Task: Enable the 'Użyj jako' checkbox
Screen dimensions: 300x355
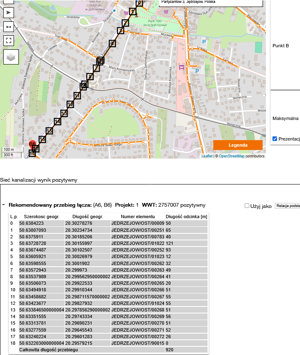Action: [x=247, y=205]
